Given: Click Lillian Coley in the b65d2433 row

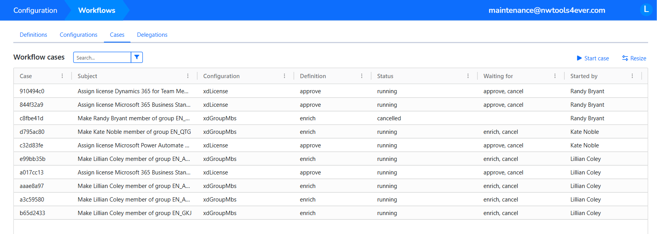Looking at the screenshot, I should click(586, 213).
